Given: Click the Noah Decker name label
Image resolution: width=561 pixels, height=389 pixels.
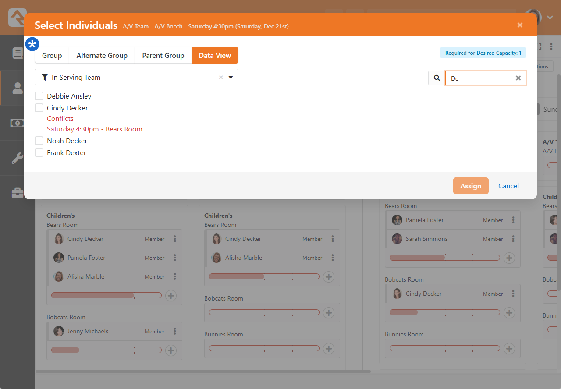Looking at the screenshot, I should 67,141.
